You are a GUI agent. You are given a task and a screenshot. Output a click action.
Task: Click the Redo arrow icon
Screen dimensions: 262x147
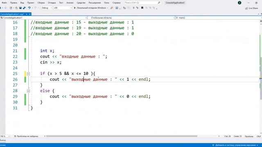coord(35,8)
